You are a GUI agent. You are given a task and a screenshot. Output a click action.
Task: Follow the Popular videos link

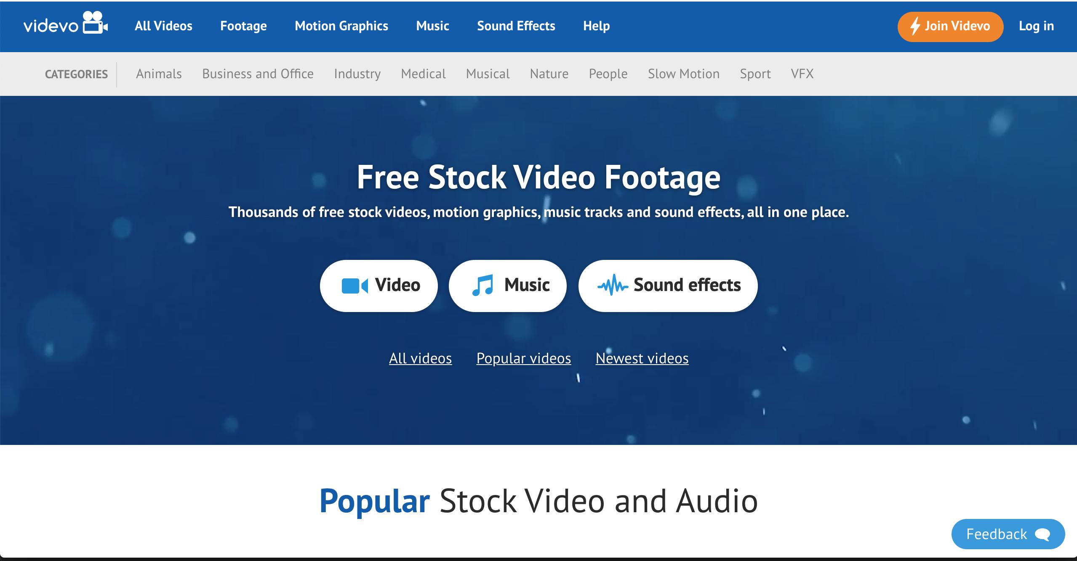point(523,358)
